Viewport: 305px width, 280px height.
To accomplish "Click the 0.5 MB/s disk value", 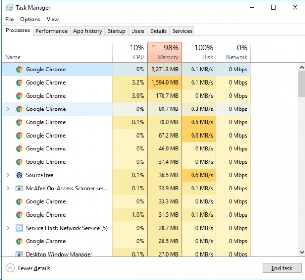I will pyautogui.click(x=202, y=122).
